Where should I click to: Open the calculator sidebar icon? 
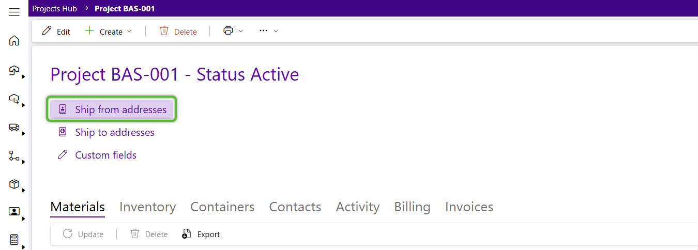pyautogui.click(x=14, y=240)
